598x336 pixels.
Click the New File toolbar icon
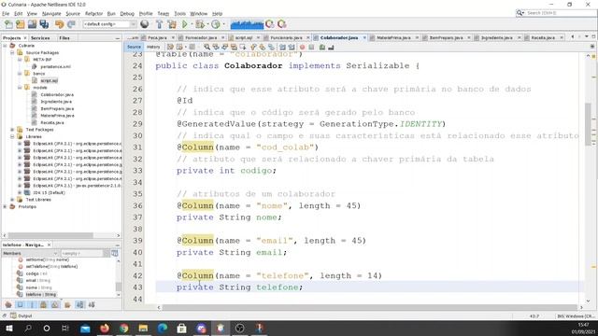pos(8,24)
